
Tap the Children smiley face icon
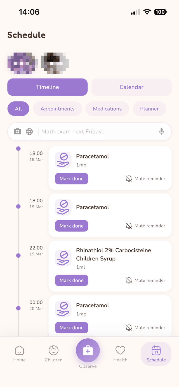pos(53,350)
